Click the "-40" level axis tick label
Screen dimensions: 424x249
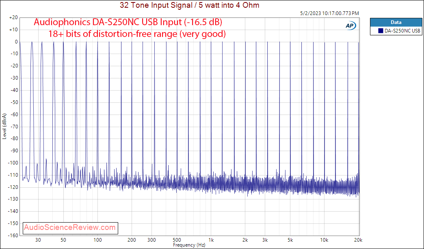(14, 90)
